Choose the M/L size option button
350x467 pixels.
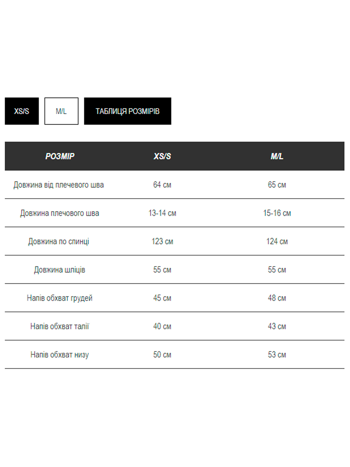pyautogui.click(x=61, y=111)
